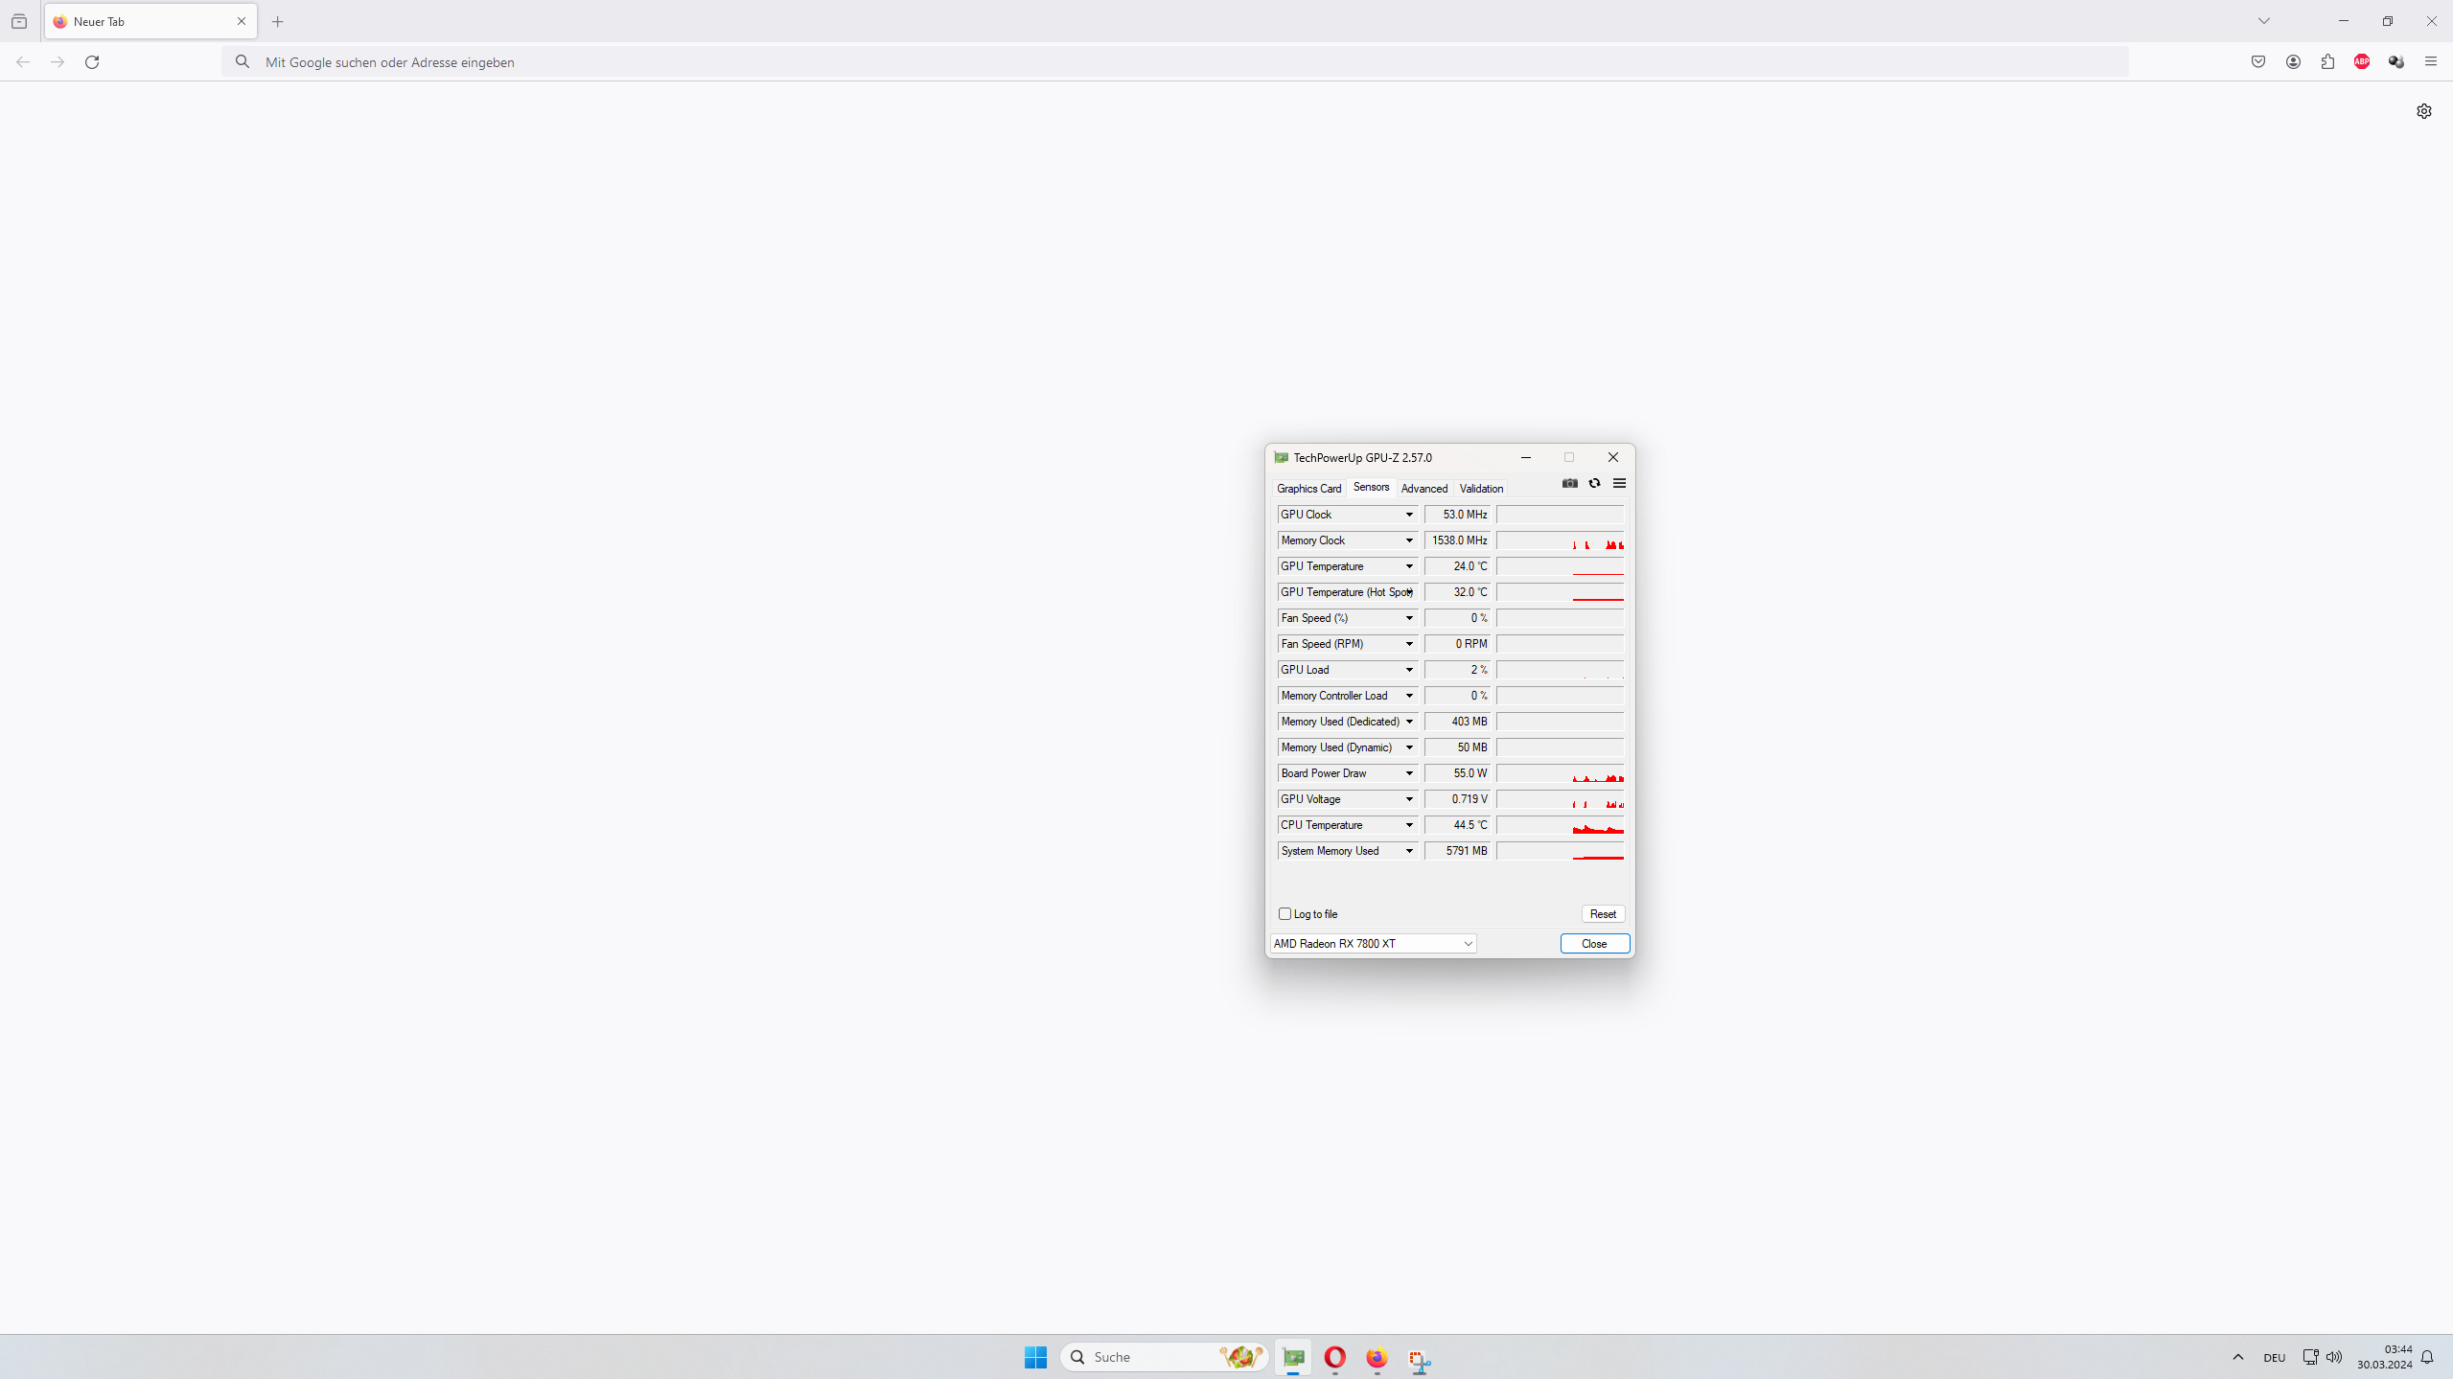Click the GPU-Z Close button
This screenshot has width=2453, height=1379.
(x=1594, y=944)
